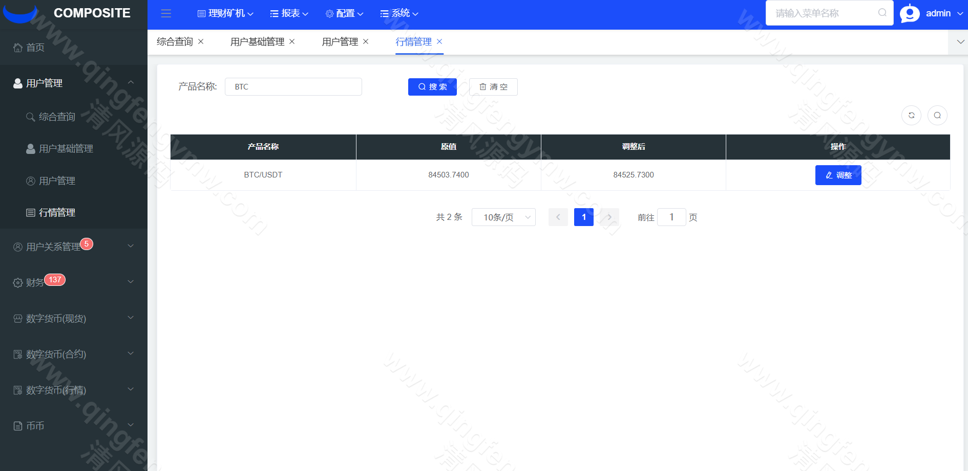968x471 pixels.
Task: Open the 10条/页 page size dropdown
Action: pos(503,217)
